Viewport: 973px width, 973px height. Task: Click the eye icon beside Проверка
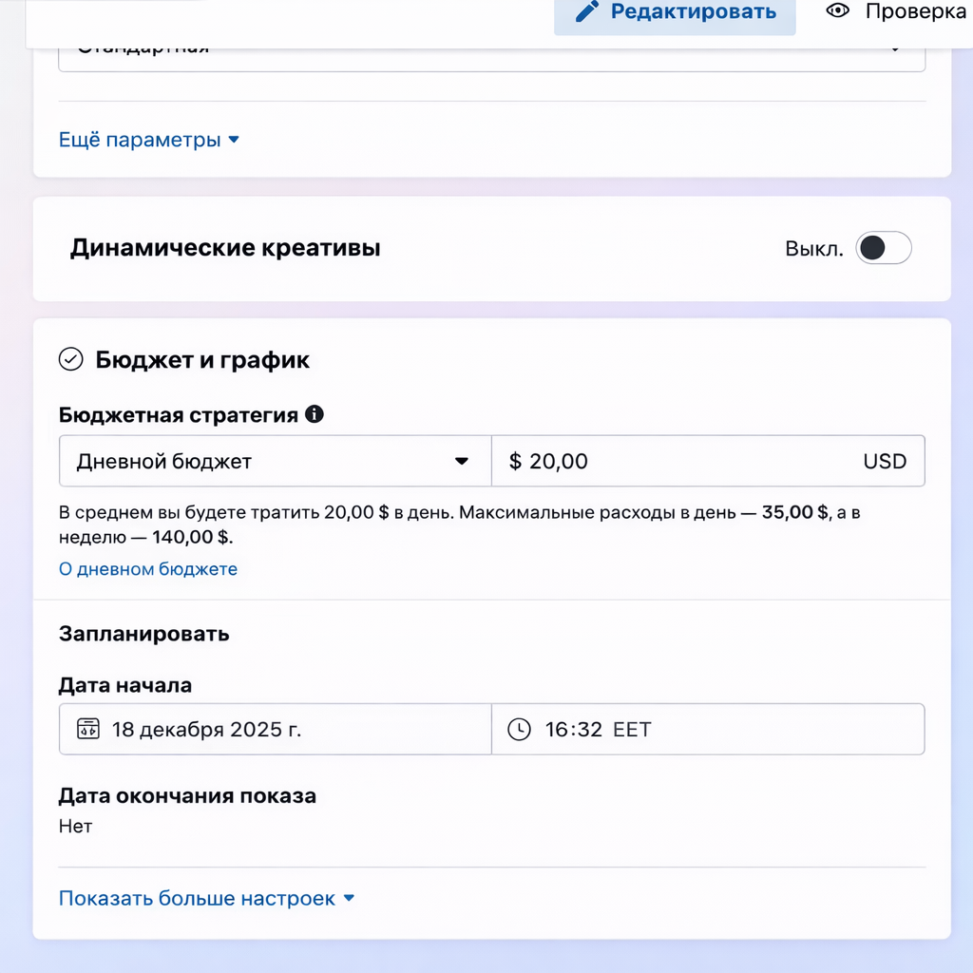(837, 11)
